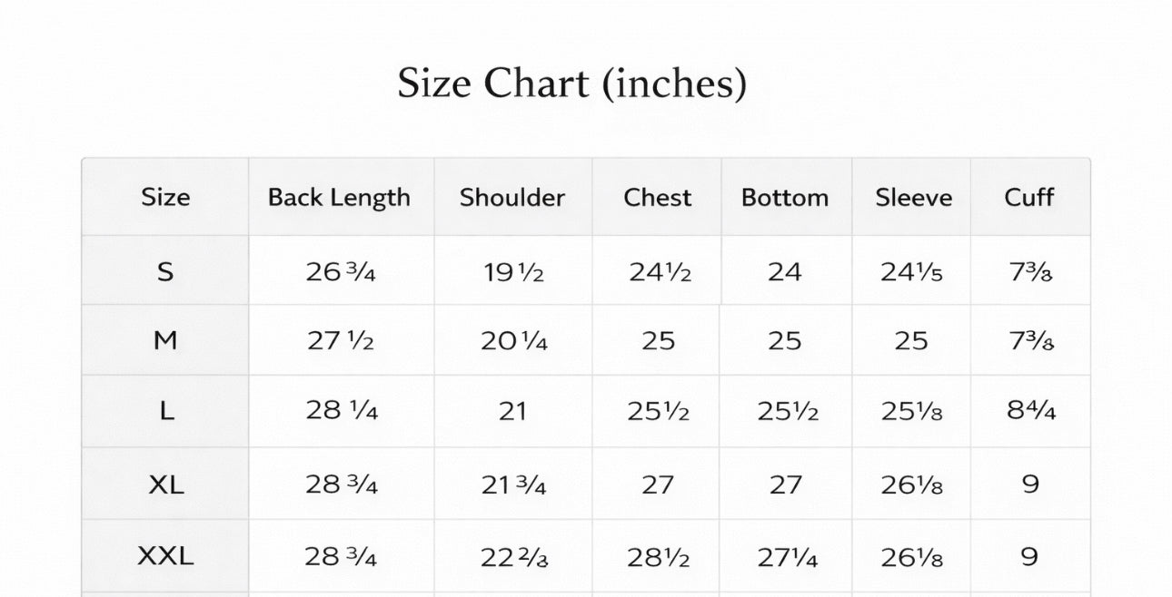Click the shoulder value for size XXL
This screenshot has height=597, width=1172.
[x=513, y=556]
